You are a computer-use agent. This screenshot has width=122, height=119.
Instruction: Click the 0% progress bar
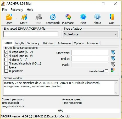click(x=61, y=111)
